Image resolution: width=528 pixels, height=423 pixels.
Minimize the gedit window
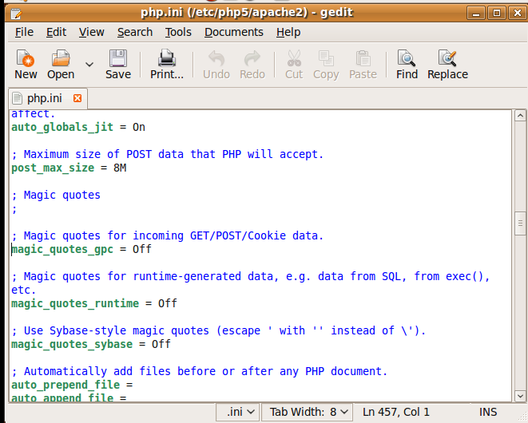coord(476,13)
